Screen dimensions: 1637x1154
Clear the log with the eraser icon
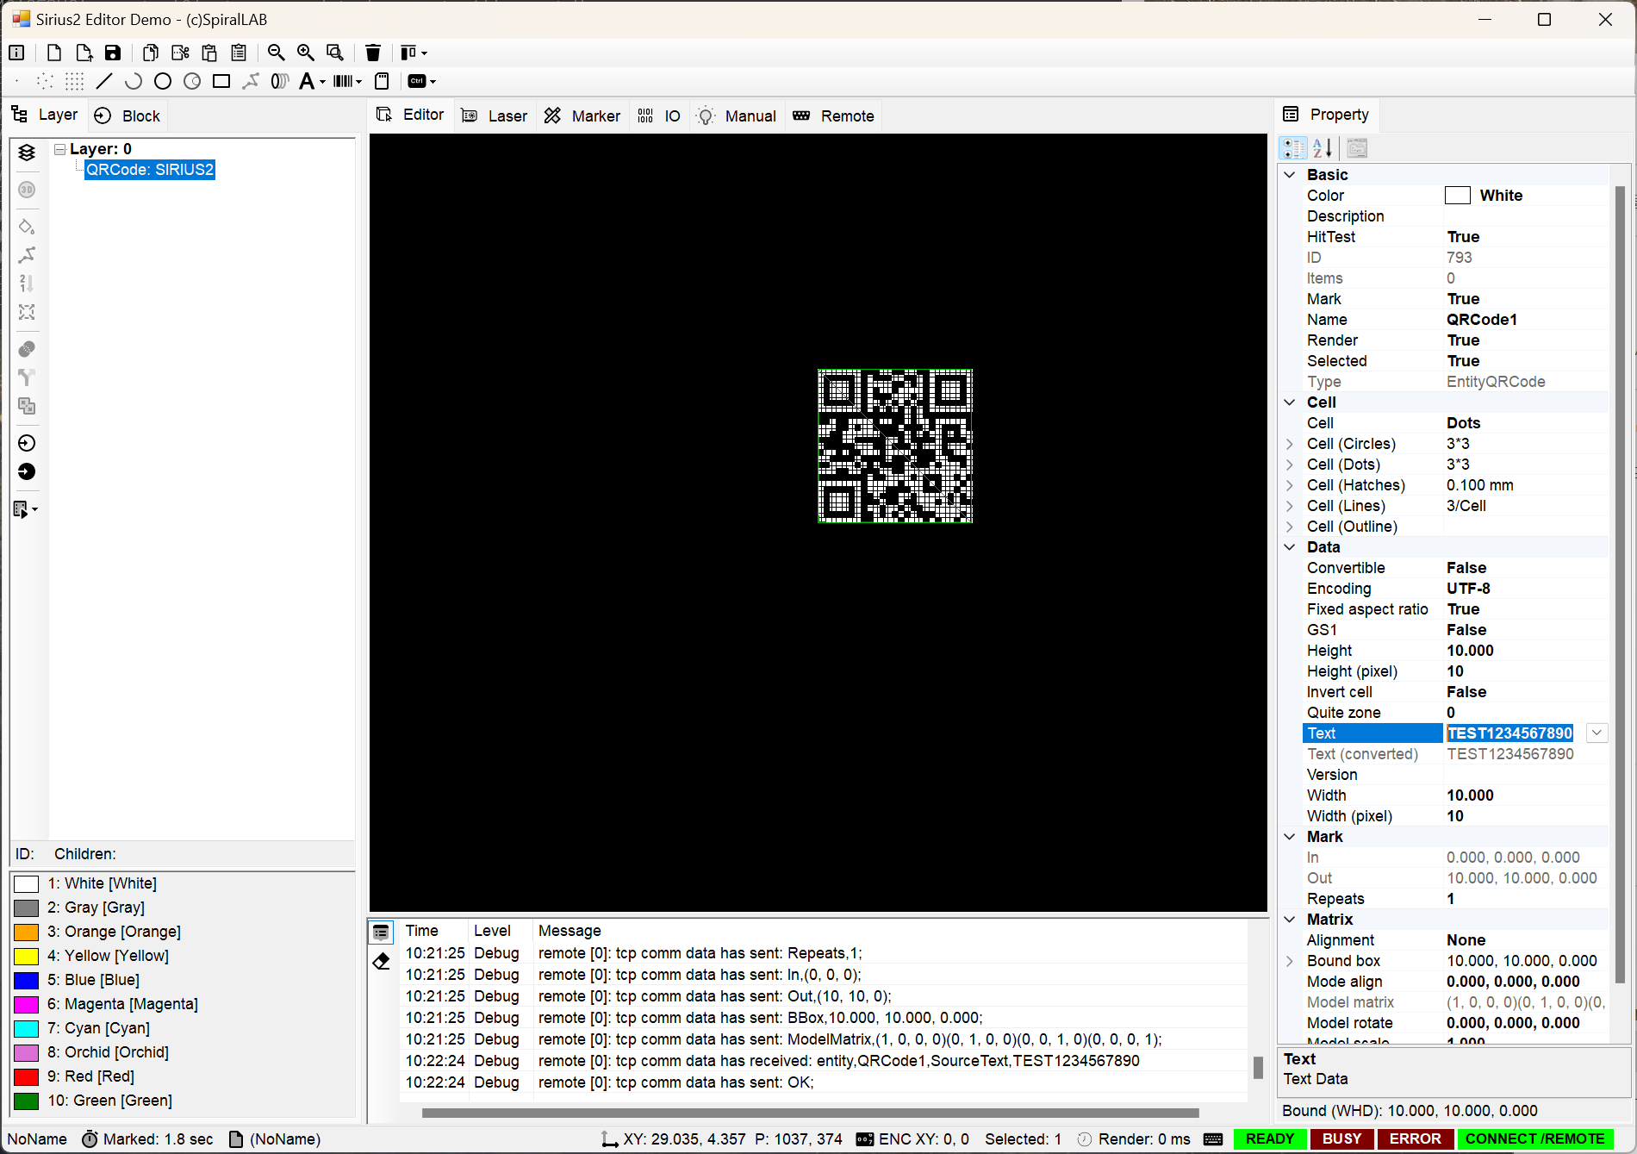[381, 961]
